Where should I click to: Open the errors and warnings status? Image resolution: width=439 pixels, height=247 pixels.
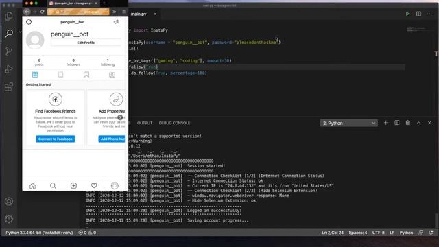pos(87,233)
